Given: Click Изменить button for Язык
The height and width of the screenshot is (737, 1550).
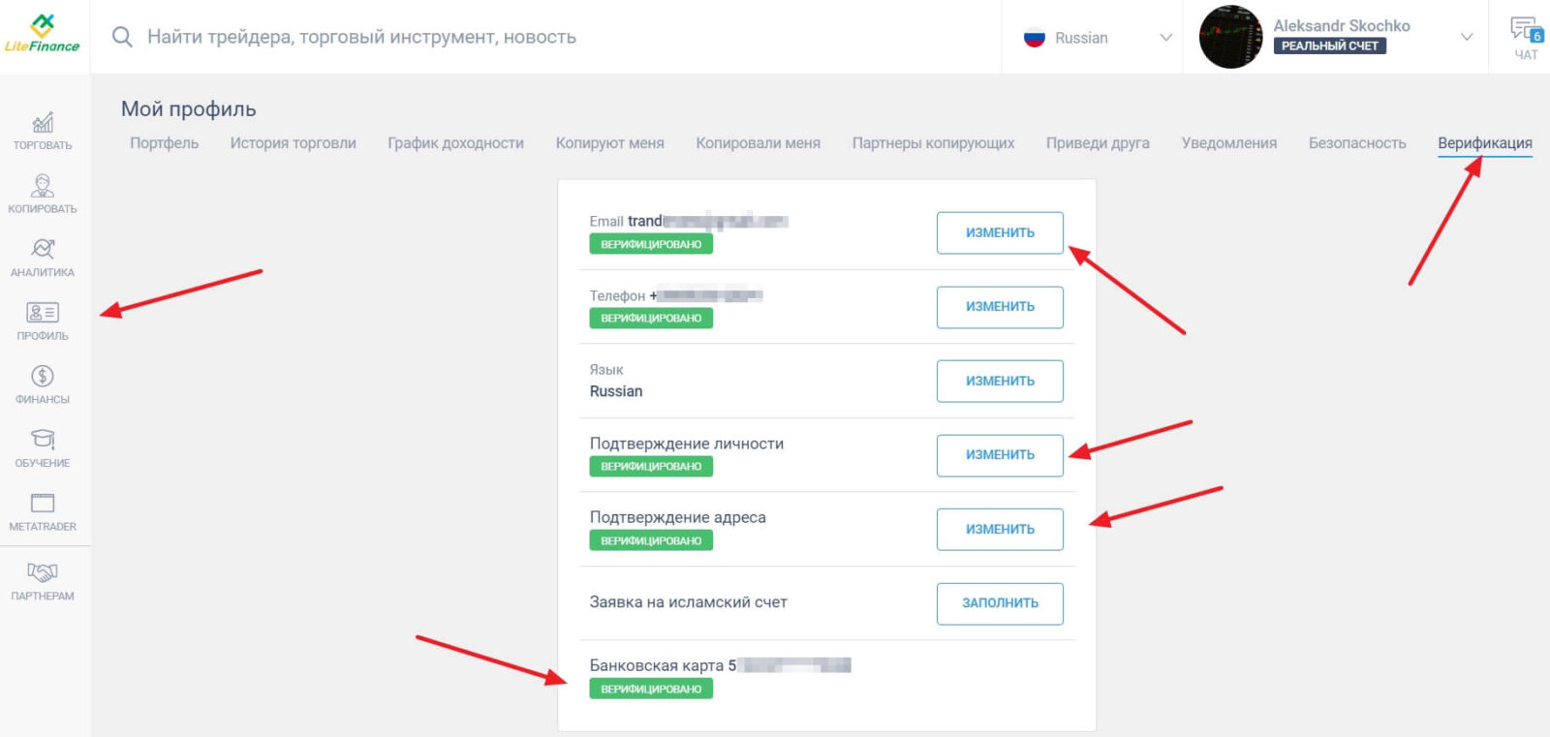Looking at the screenshot, I should (x=1000, y=381).
